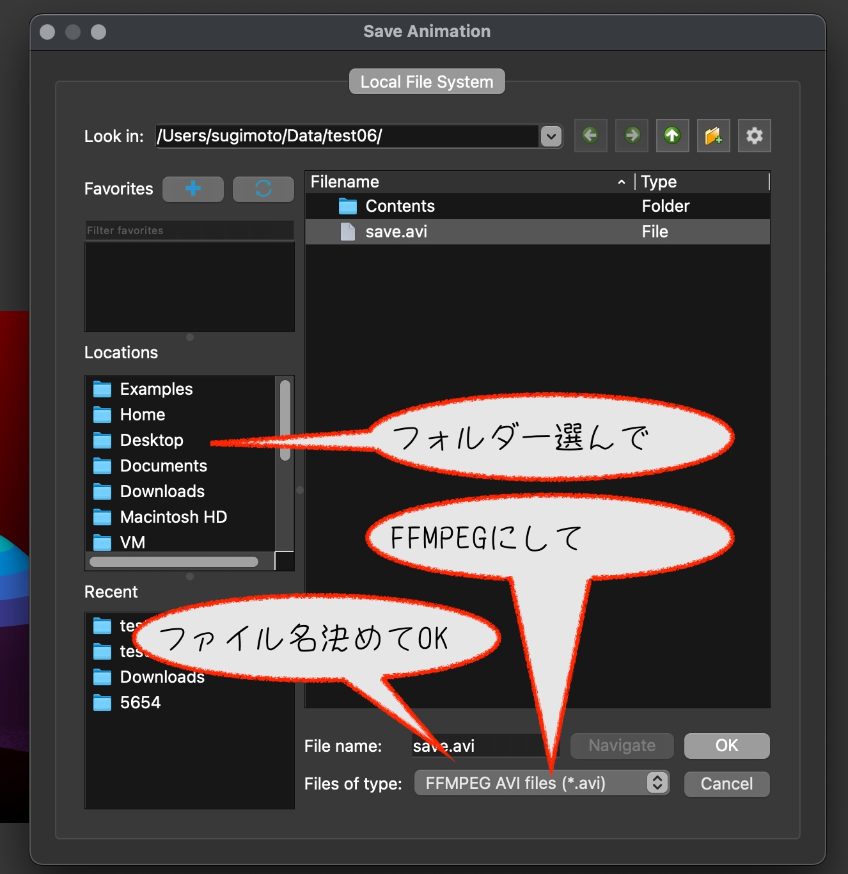The width and height of the screenshot is (848, 874).
Task: Create a new folder
Action: click(713, 136)
